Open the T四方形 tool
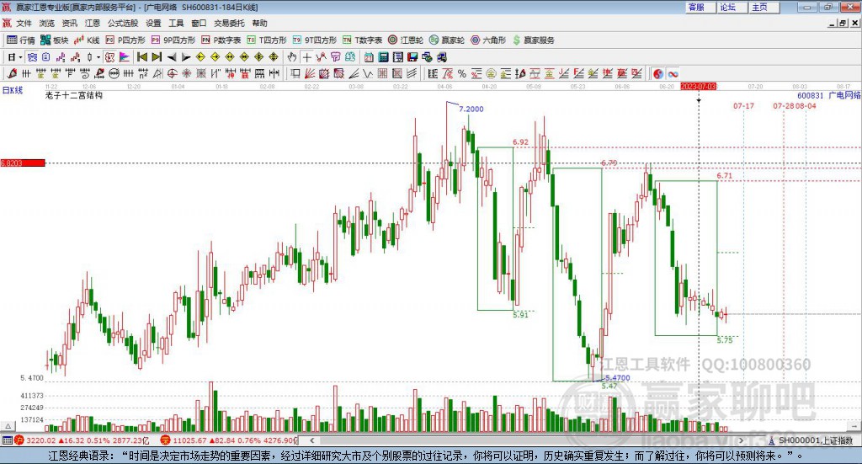 point(267,40)
